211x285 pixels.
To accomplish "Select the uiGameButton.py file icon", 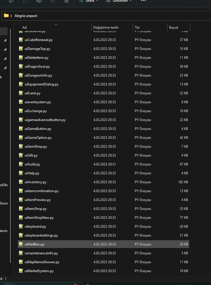I will click(21, 129).
